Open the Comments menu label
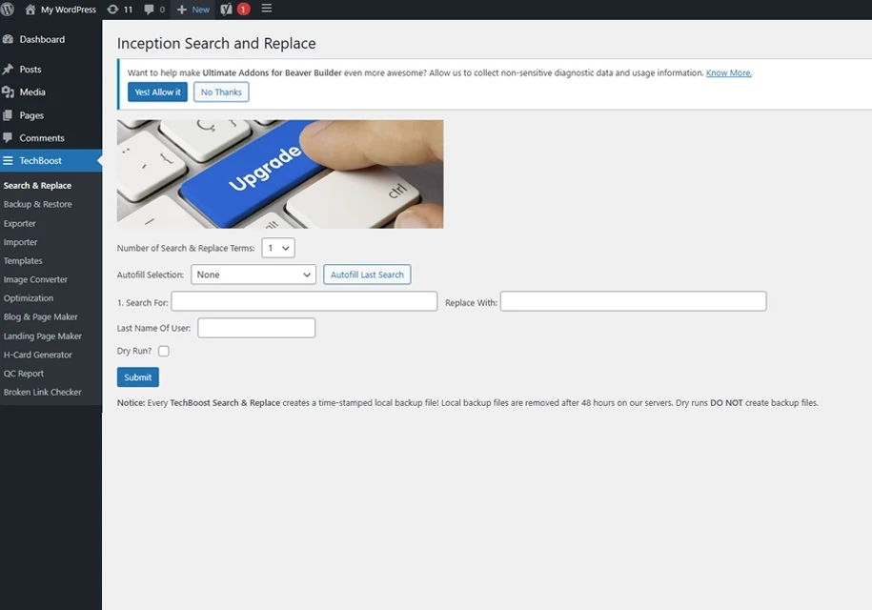 [x=42, y=138]
